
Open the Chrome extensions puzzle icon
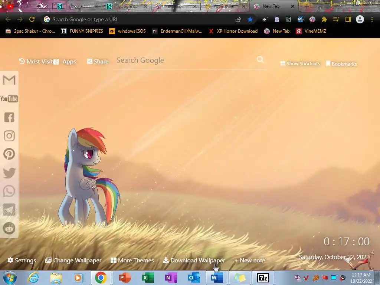[324, 19]
